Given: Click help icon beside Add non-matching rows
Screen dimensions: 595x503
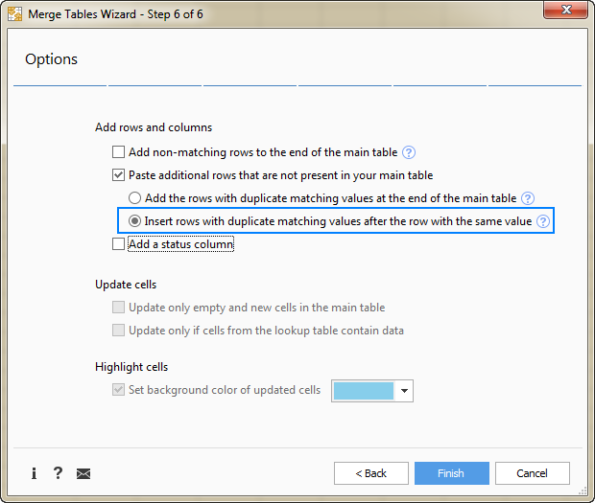Looking at the screenshot, I should click(409, 152).
